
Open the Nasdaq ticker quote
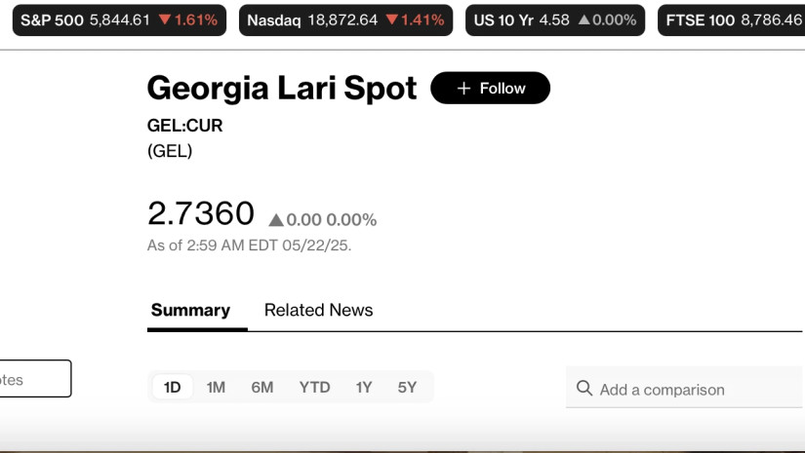(x=345, y=19)
